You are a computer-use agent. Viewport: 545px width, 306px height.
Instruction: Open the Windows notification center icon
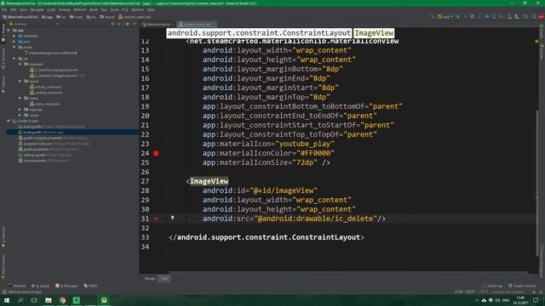tap(536, 300)
